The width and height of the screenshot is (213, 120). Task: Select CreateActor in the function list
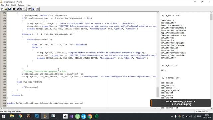[167, 20]
